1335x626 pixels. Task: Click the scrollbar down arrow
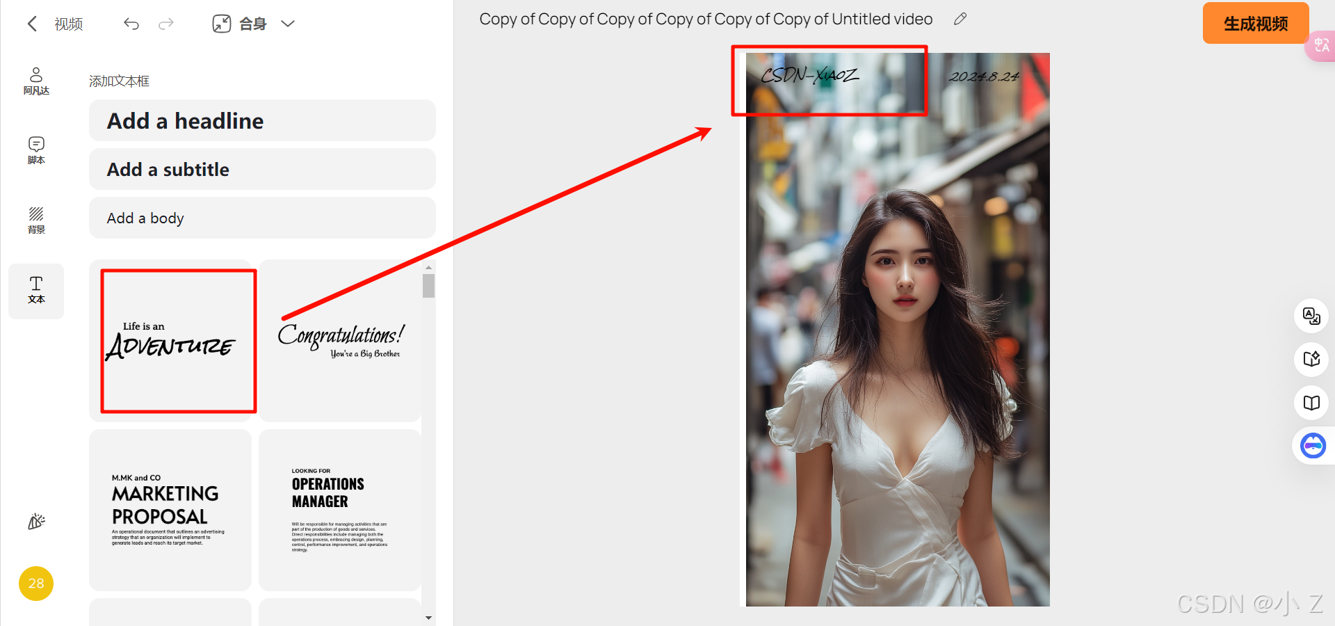428,618
